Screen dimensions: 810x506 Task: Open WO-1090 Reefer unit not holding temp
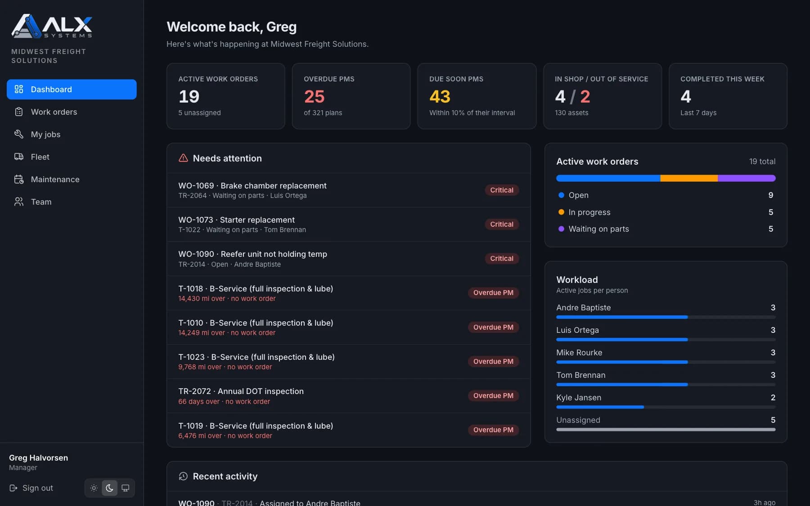[349, 259]
